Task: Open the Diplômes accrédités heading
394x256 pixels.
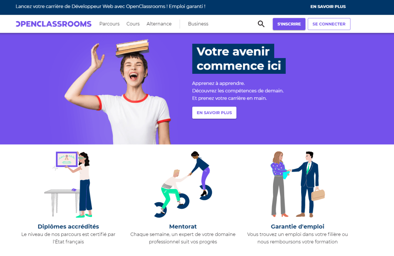Action: point(68,226)
